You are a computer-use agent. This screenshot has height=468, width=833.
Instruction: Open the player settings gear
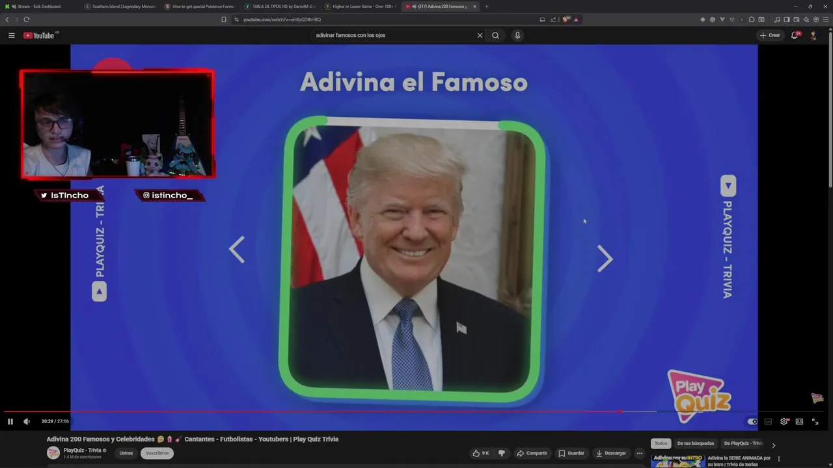pyautogui.click(x=784, y=421)
